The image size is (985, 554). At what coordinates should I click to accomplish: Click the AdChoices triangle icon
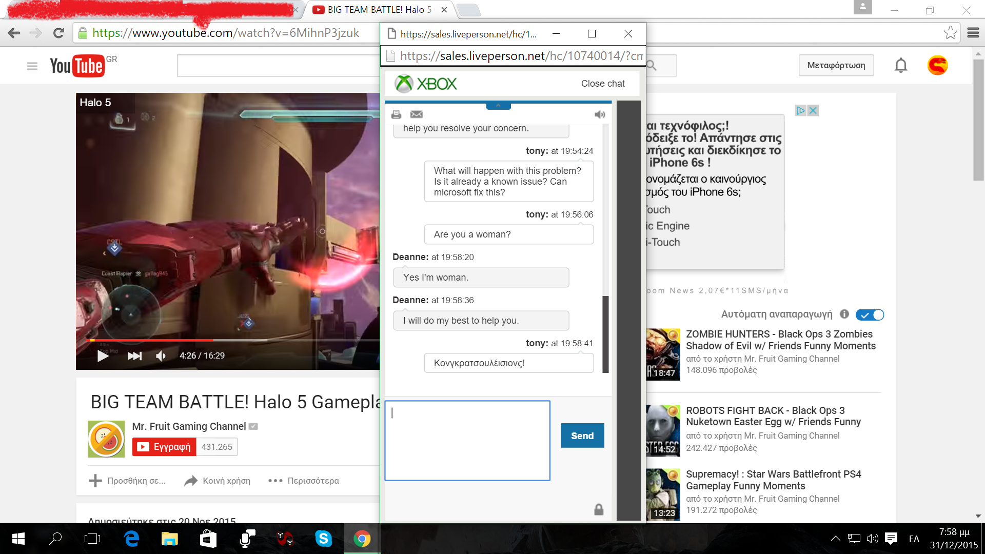point(800,110)
